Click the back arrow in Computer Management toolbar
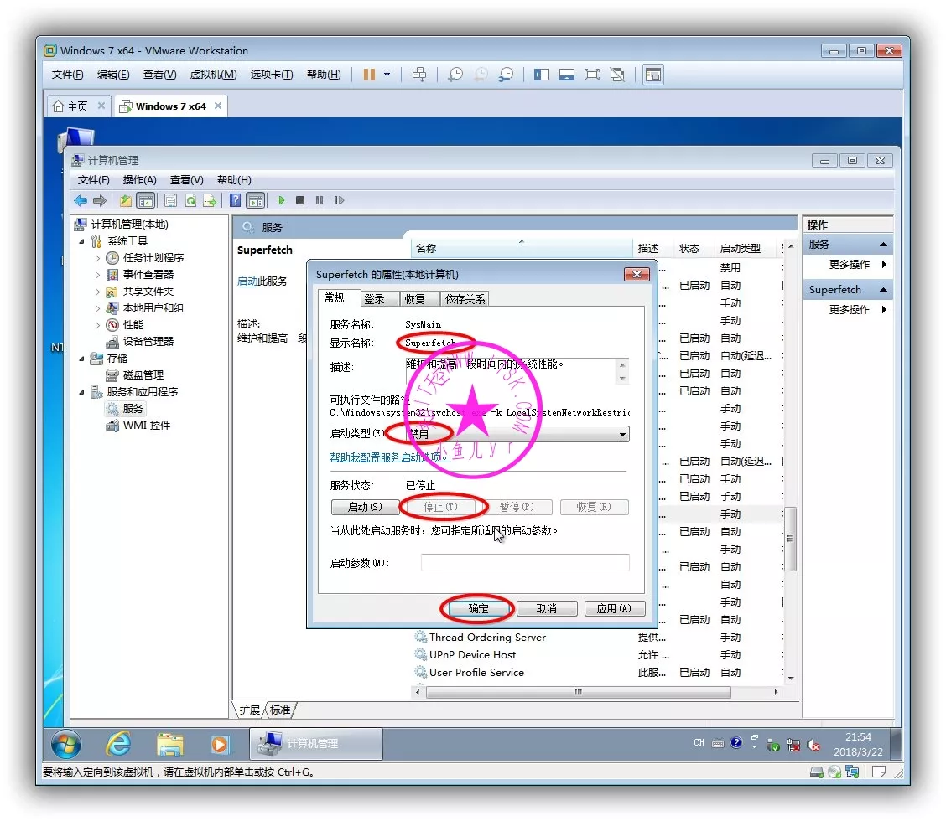This screenshot has width=946, height=821. tap(81, 200)
